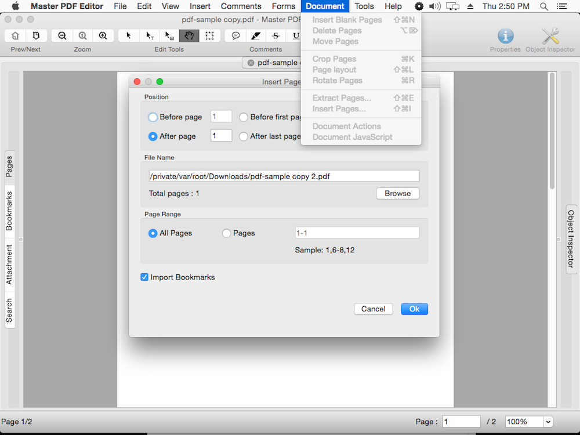Click the 'Sample: 1,6-8,12' text
Screen dimensions: 580x435
click(324, 250)
